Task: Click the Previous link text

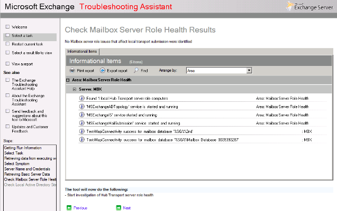Action: pyautogui.click(x=80, y=208)
